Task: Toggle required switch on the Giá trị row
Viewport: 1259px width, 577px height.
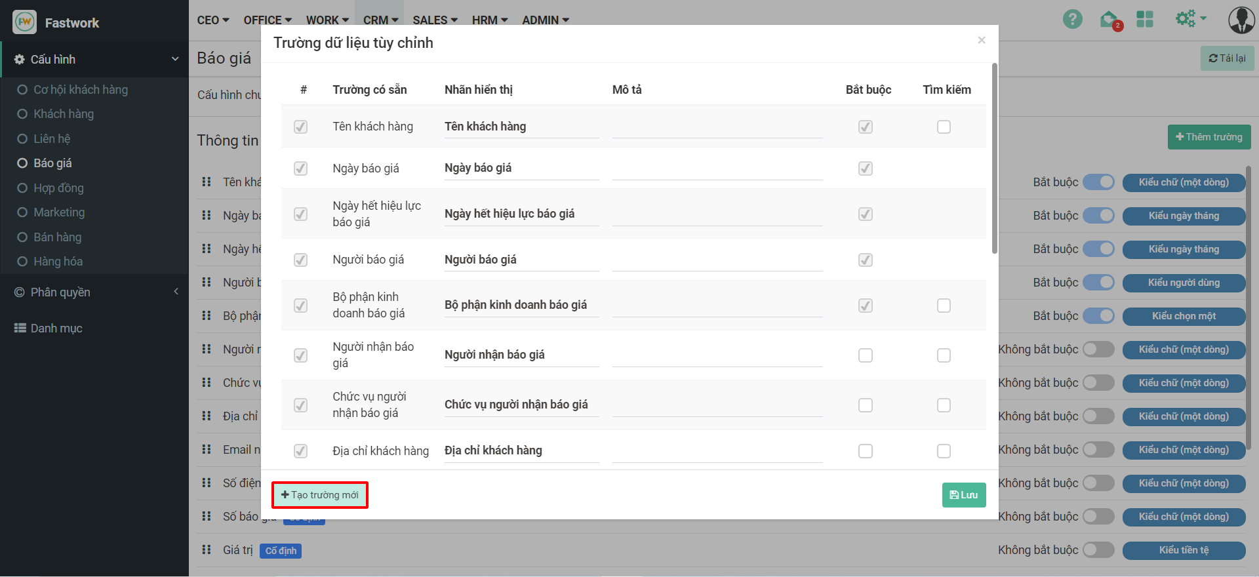Action: point(1098,549)
